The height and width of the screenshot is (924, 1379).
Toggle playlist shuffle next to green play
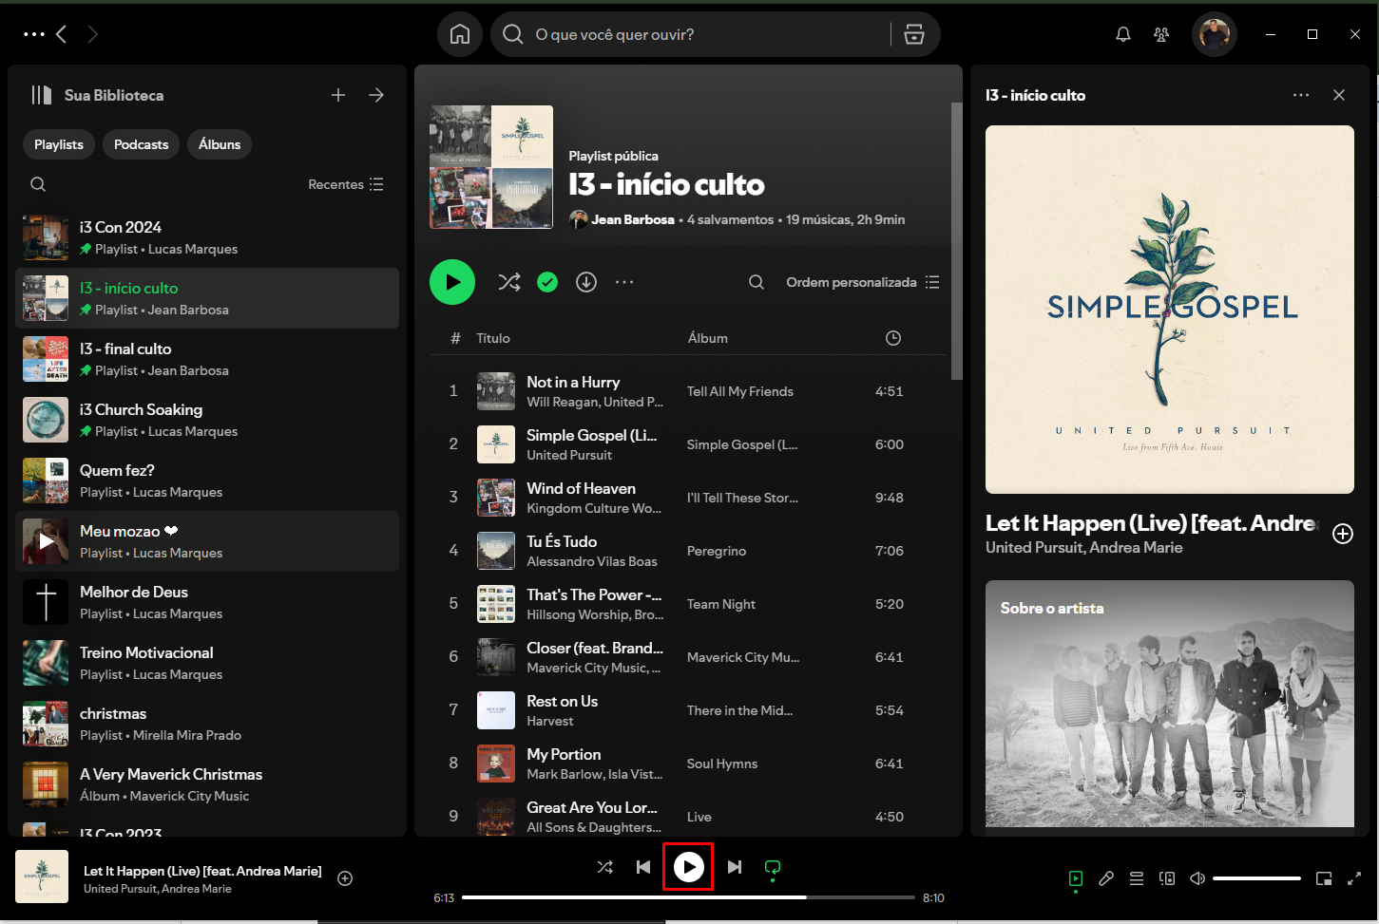point(509,282)
